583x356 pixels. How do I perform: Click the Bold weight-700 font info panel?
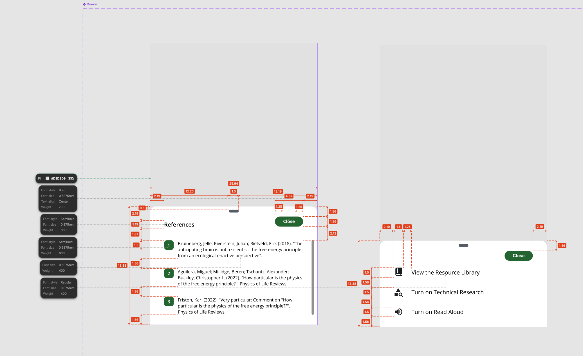[x=57, y=199]
